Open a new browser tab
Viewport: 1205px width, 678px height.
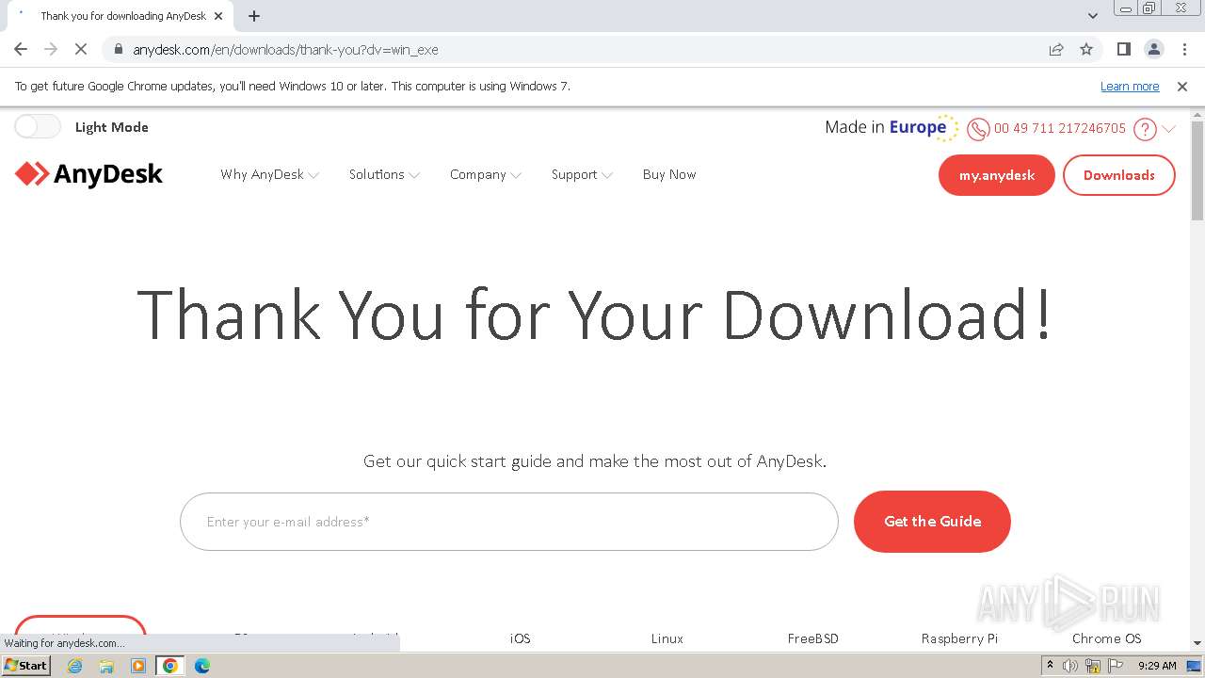(x=253, y=16)
